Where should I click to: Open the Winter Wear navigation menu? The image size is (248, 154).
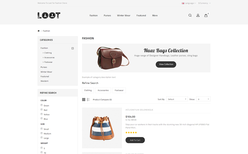(124, 15)
